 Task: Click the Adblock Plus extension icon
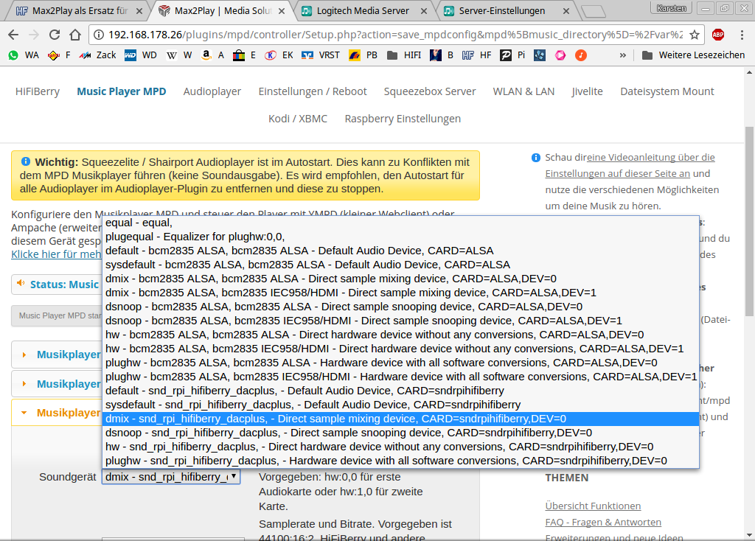click(x=718, y=35)
